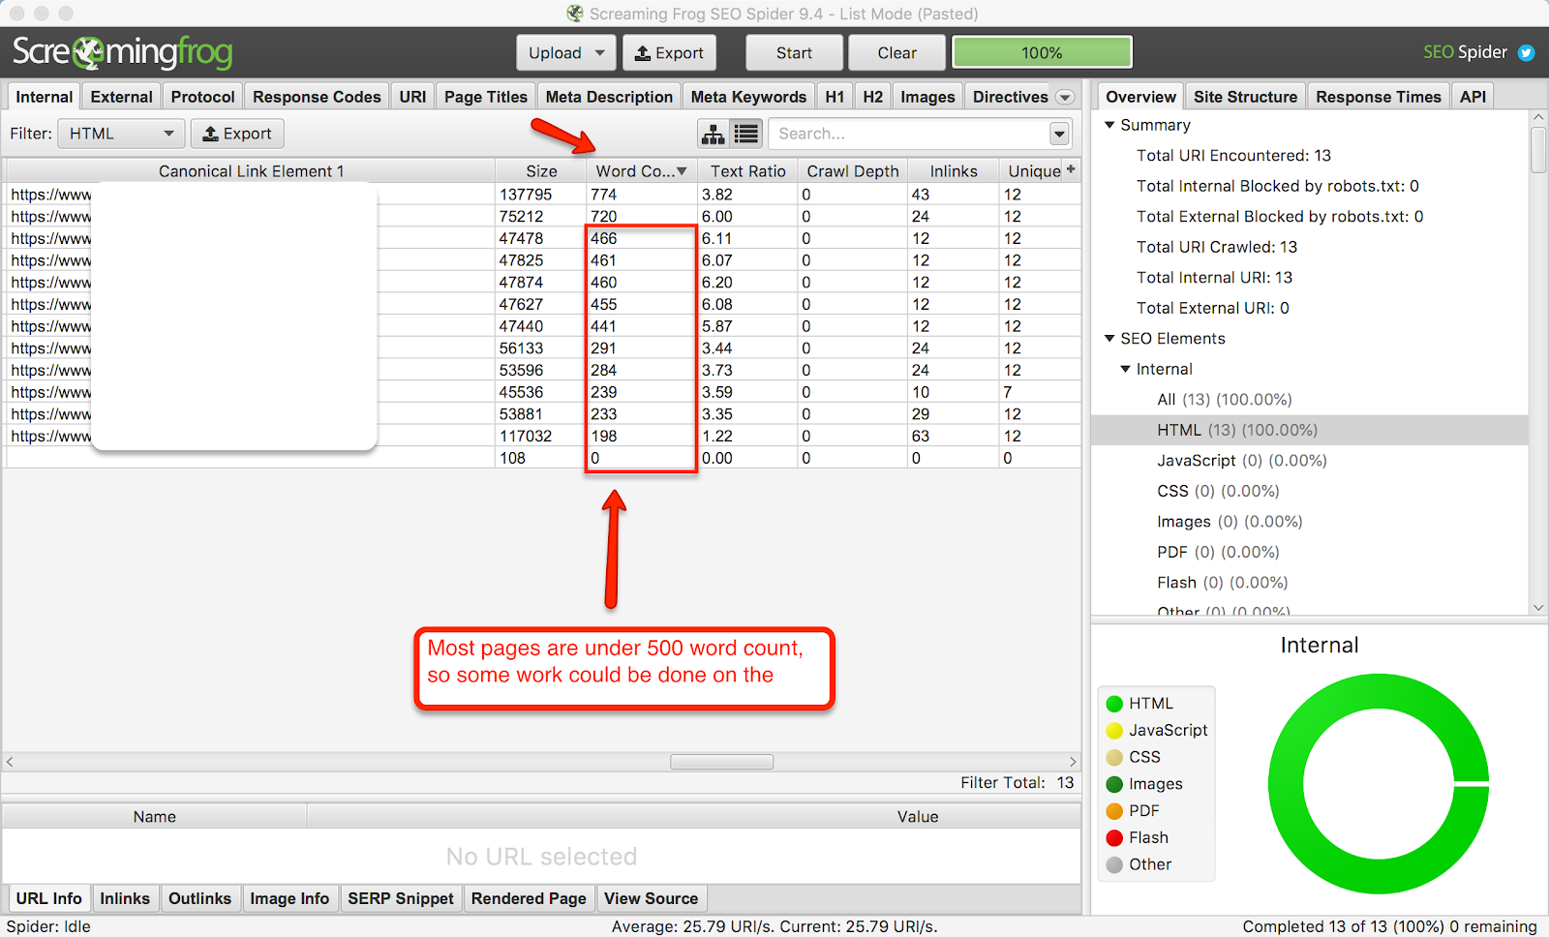Switch to the Site Structure tab
Screen dimensions: 1549x937
point(1245,97)
